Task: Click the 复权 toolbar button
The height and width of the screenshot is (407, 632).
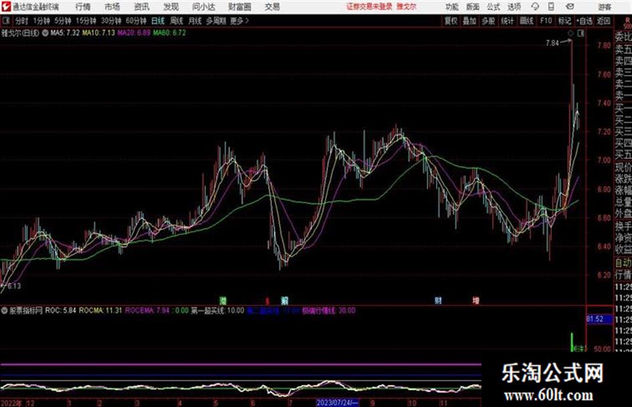Action: (451, 21)
